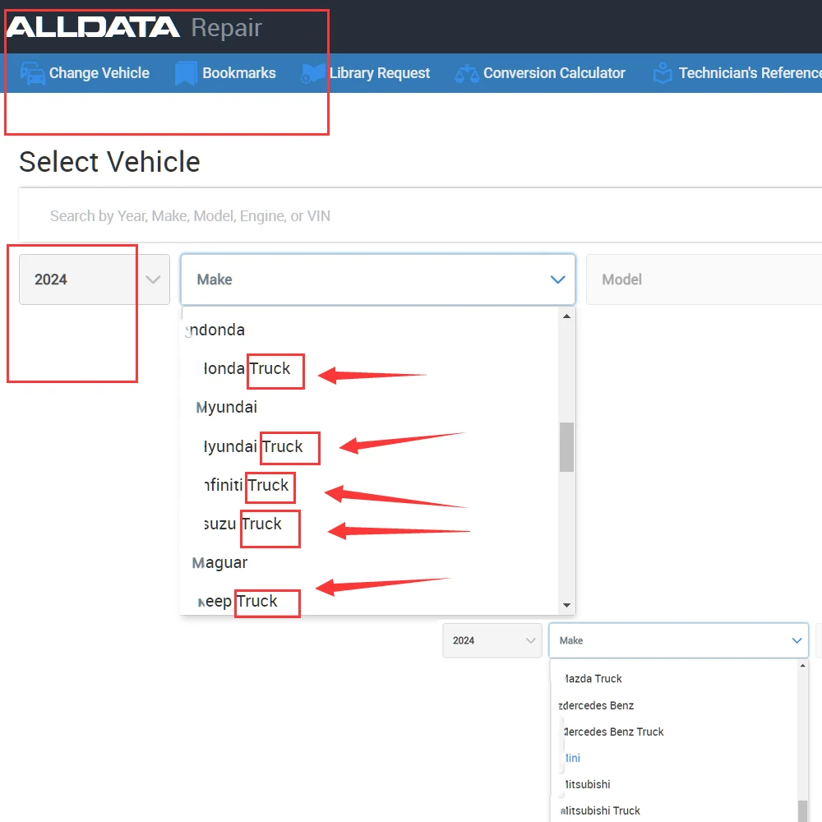
Task: Select Hyundai in the make list
Action: pyautogui.click(x=227, y=407)
